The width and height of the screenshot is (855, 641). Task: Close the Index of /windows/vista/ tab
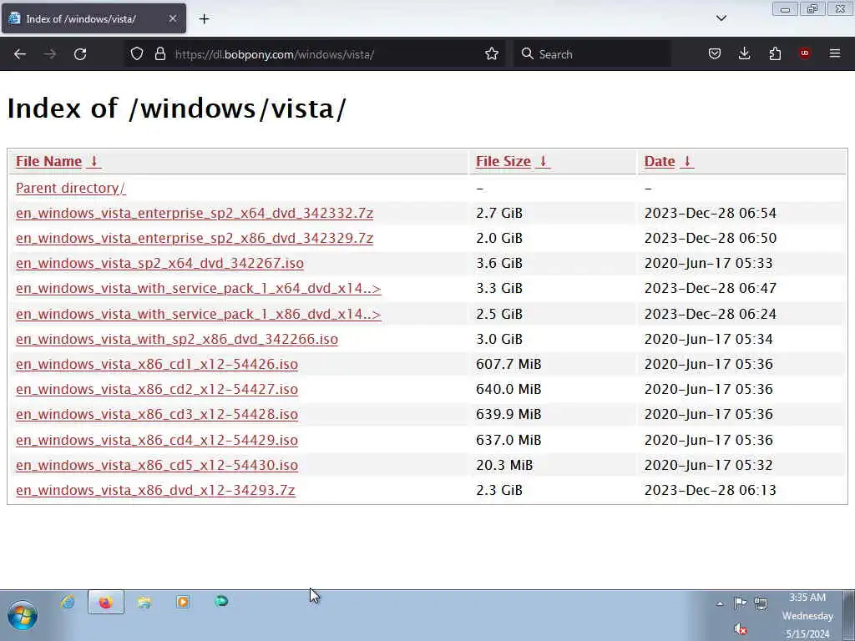point(172,18)
